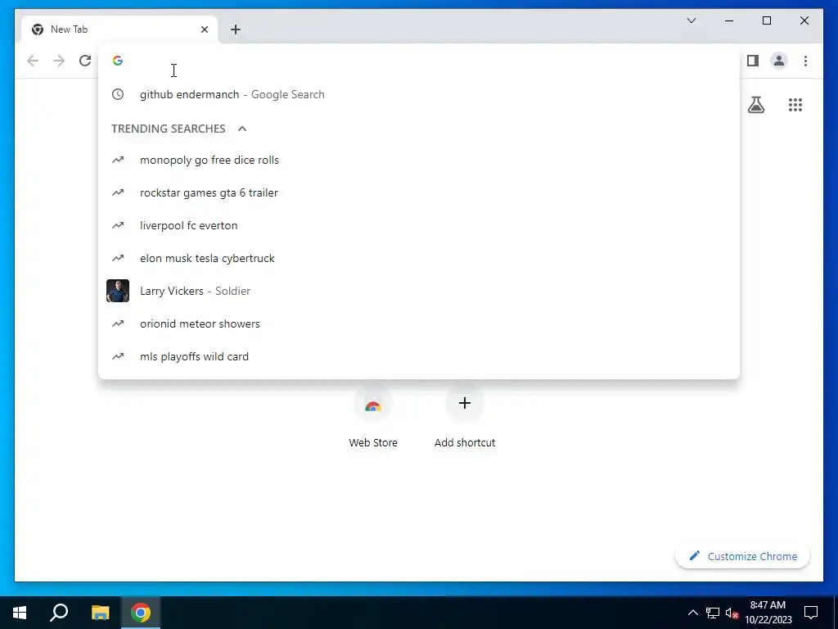
Task: Open the Search Labs flask icon
Action: (755, 105)
